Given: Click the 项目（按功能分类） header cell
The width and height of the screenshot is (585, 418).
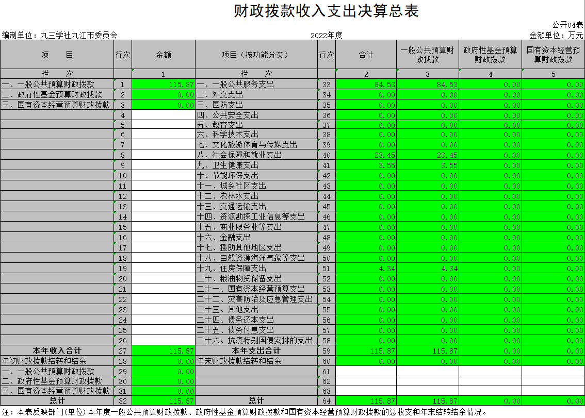Looking at the screenshot, I should coord(256,55).
